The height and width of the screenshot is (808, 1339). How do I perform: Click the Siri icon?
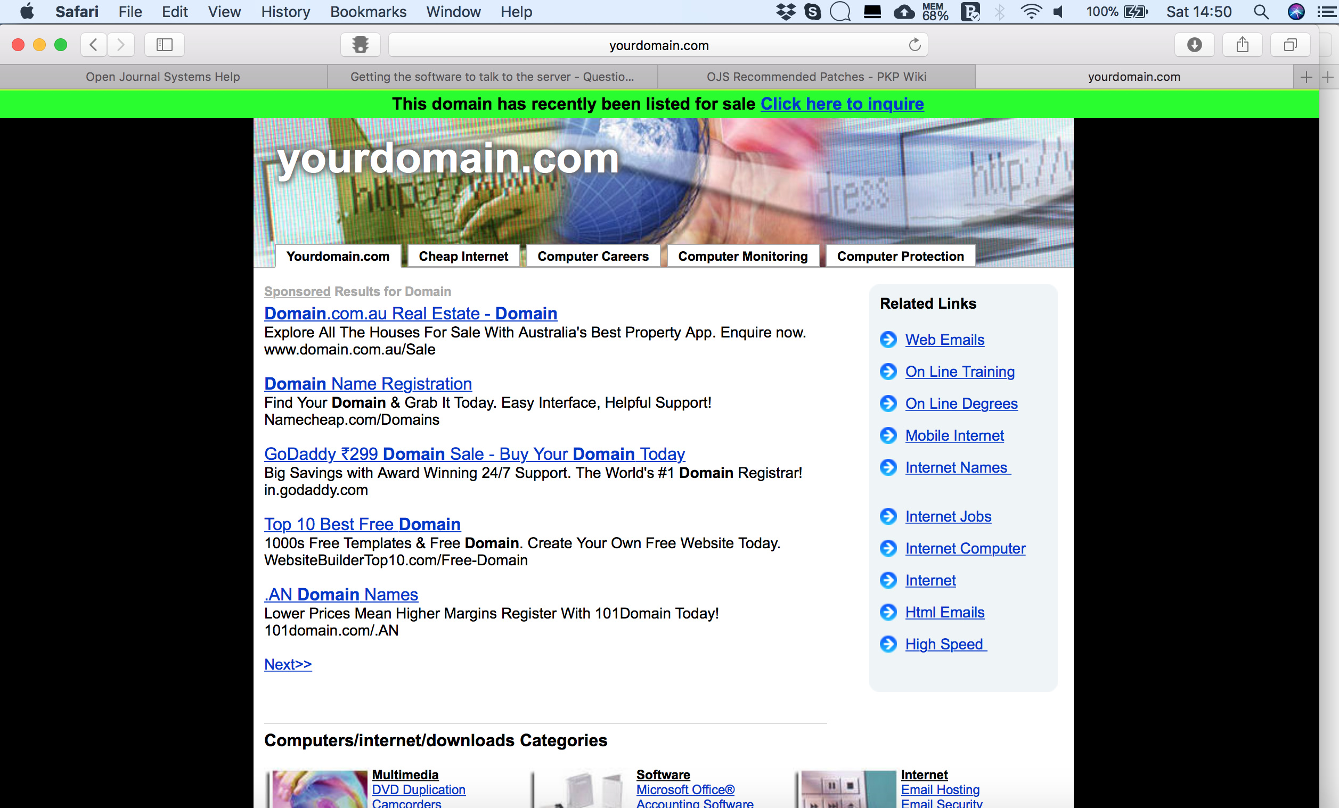click(x=1296, y=11)
